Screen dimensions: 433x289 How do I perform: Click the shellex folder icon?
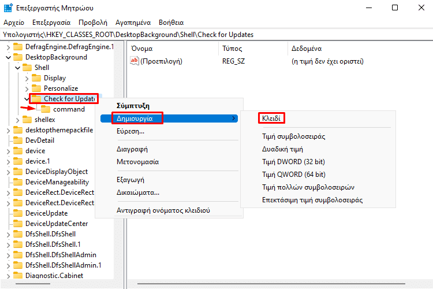click(x=27, y=120)
